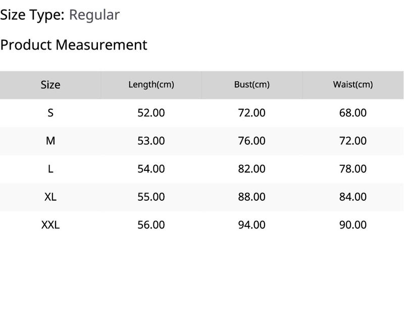This screenshot has width=404, height=322.
Task: Click the 76.00 bust value for M
Action: (251, 141)
